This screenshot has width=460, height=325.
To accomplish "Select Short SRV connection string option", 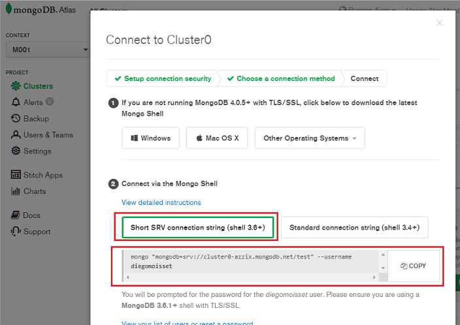I will click(198, 227).
